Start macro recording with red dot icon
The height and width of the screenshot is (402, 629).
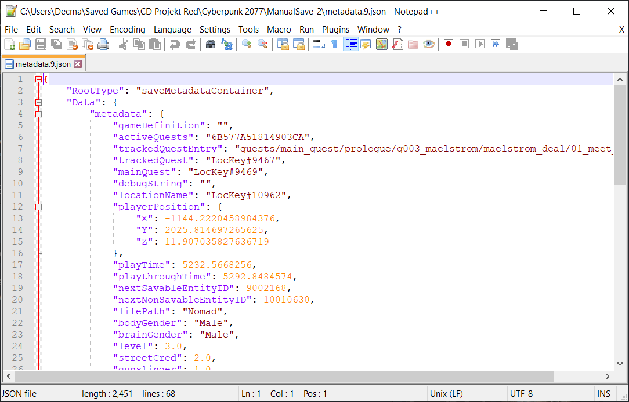pos(449,44)
